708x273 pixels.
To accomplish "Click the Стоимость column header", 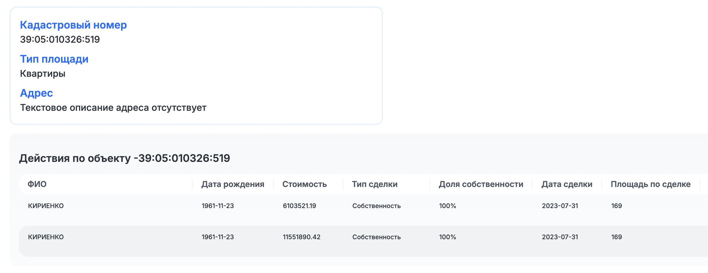I will coord(305,184).
